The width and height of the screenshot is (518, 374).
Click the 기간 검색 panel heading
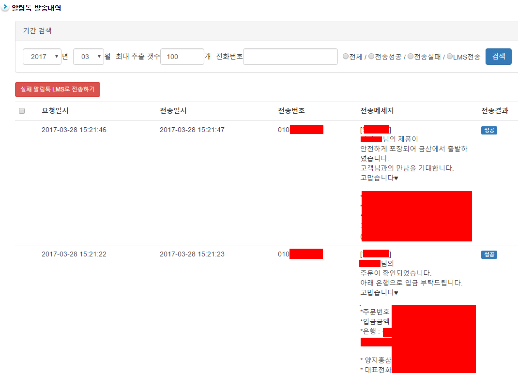[x=38, y=31]
